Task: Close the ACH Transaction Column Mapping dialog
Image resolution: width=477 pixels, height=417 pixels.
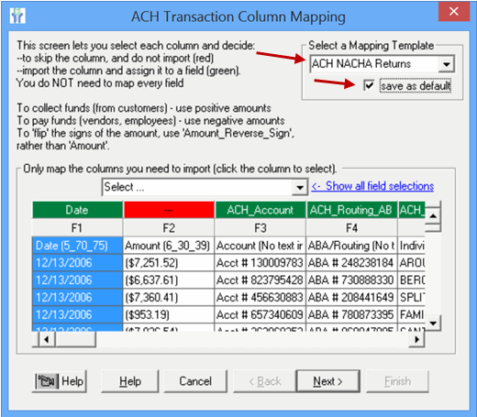Action: 453,12
